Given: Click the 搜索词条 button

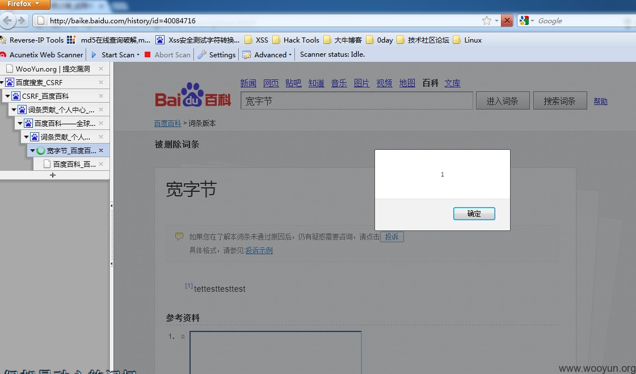Looking at the screenshot, I should click(560, 100).
